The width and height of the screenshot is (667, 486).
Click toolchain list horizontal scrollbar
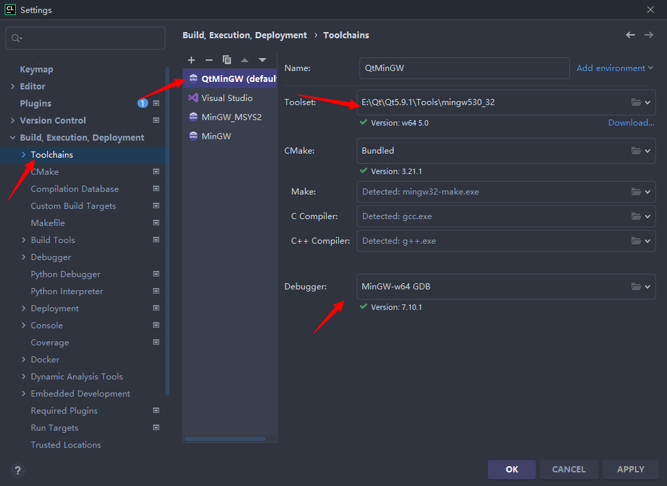point(225,439)
